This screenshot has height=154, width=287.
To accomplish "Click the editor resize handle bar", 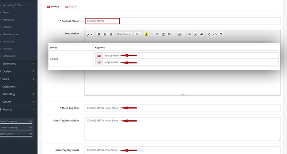I will click(x=182, y=95).
